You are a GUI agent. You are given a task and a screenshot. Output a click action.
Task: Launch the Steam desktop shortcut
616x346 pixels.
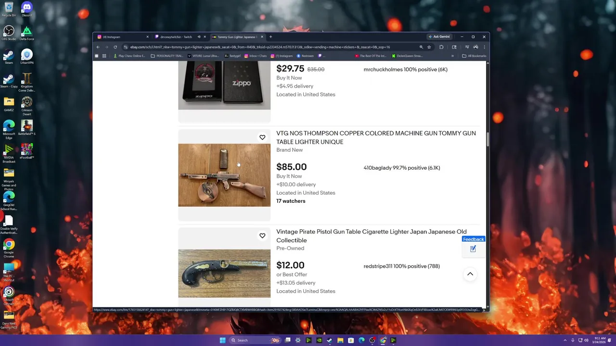click(9, 57)
